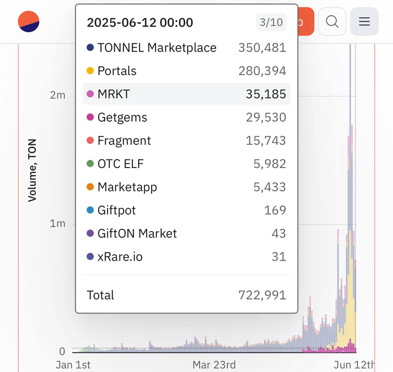The image size is (393, 372).
Task: Click the tooltip date 2025-06-12 00:00
Action: (x=140, y=22)
